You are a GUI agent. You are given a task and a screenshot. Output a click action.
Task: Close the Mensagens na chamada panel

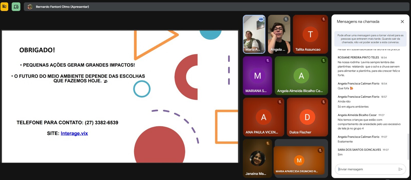(402, 22)
